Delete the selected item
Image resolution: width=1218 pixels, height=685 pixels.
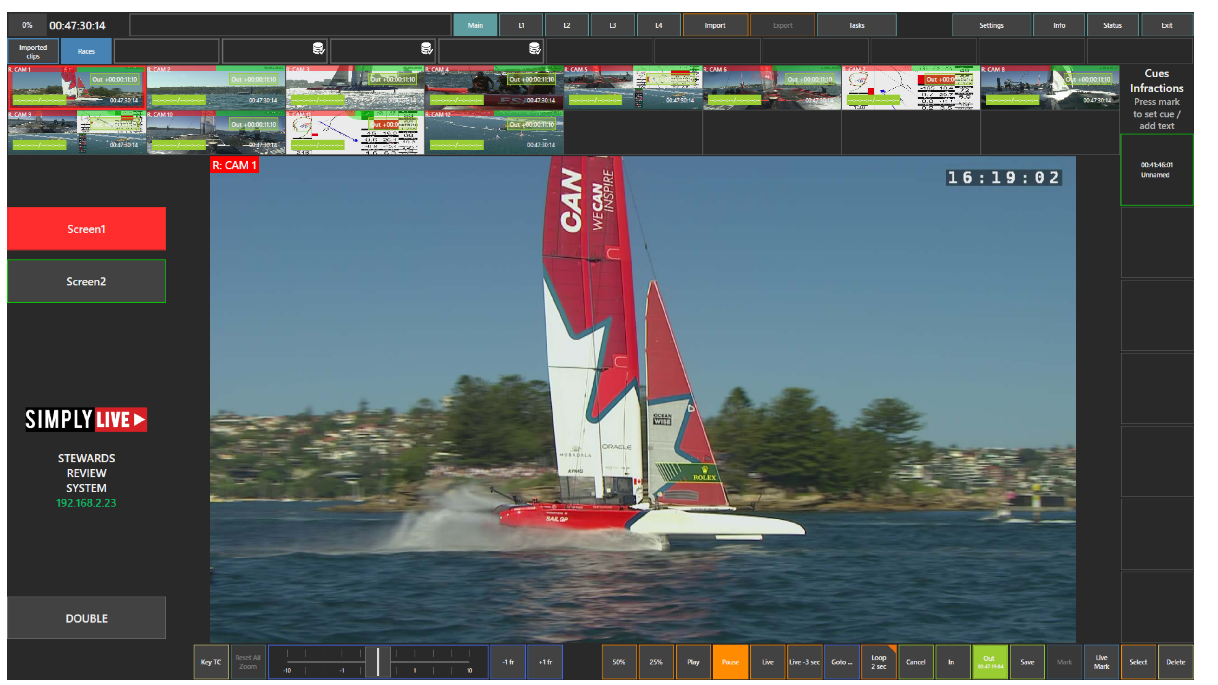pyautogui.click(x=1175, y=662)
